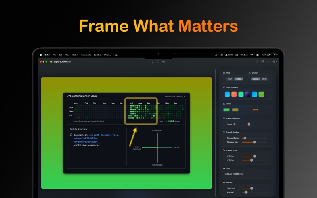Click the Save button for colors
Viewport: 317px width, 198px height.
pyautogui.click(x=255, y=110)
